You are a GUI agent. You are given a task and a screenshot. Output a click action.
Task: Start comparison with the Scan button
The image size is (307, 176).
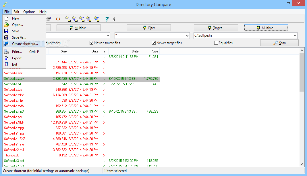click(x=279, y=43)
